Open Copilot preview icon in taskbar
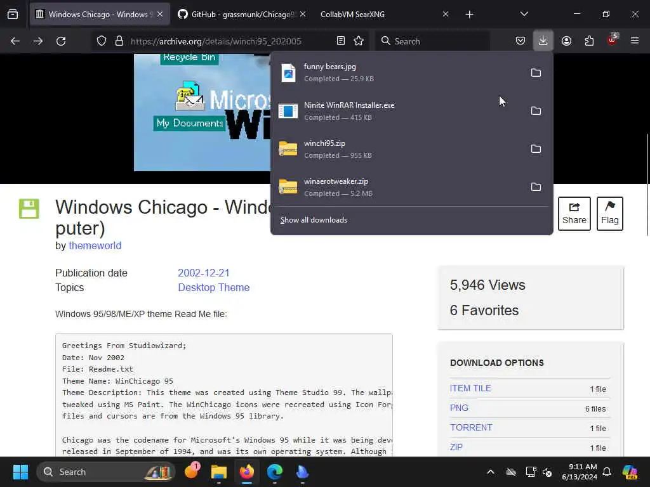This screenshot has width=650, height=487. [630, 472]
